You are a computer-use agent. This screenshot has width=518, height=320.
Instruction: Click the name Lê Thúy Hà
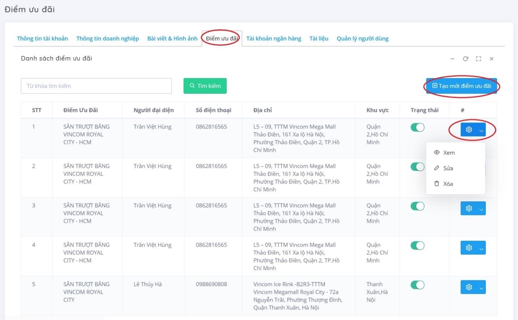pyautogui.click(x=148, y=284)
